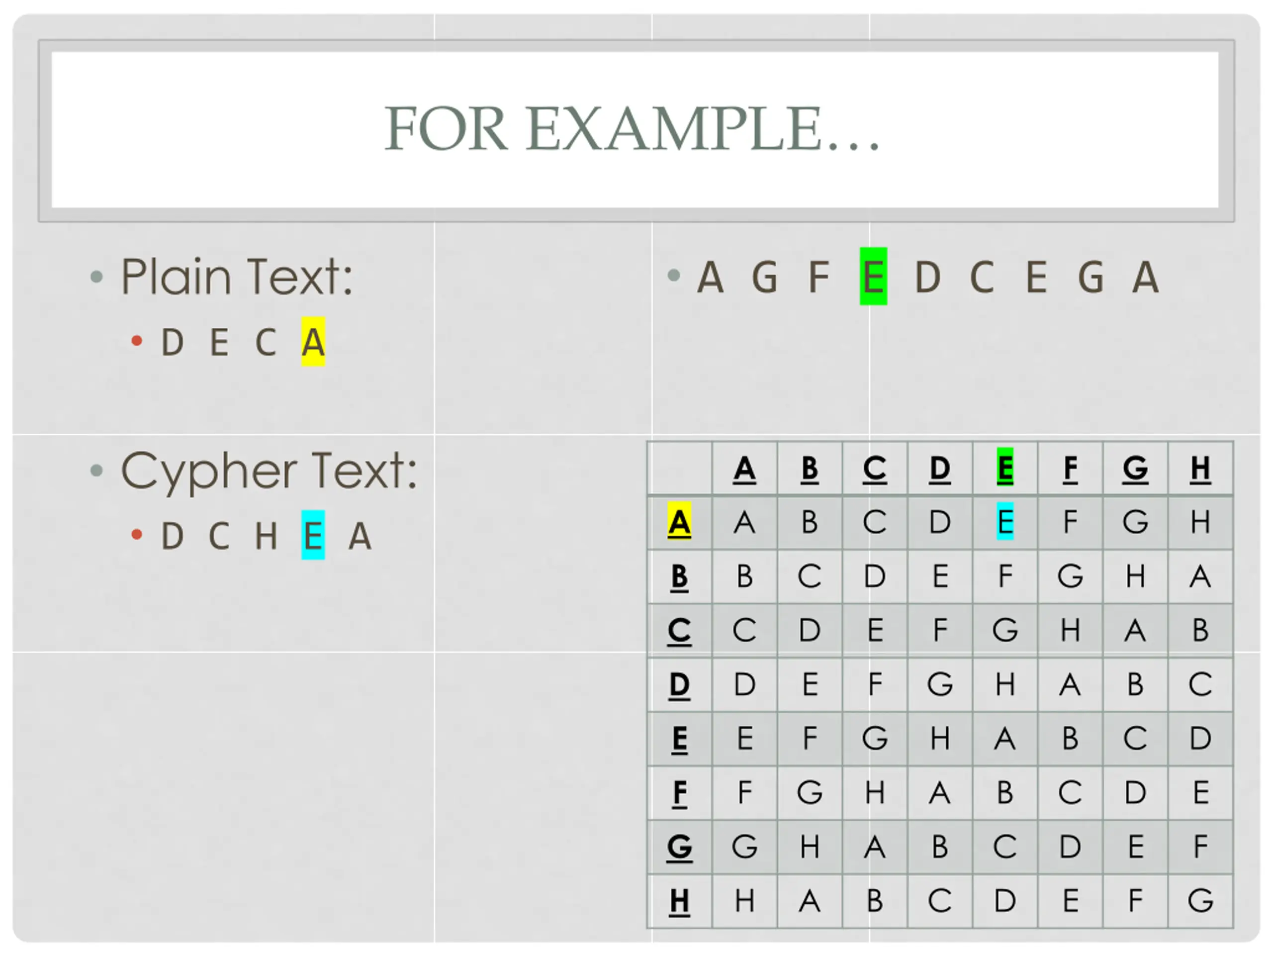Image resolution: width=1273 pixels, height=955 pixels.
Task: Click column header A in the table
Action: [744, 468]
